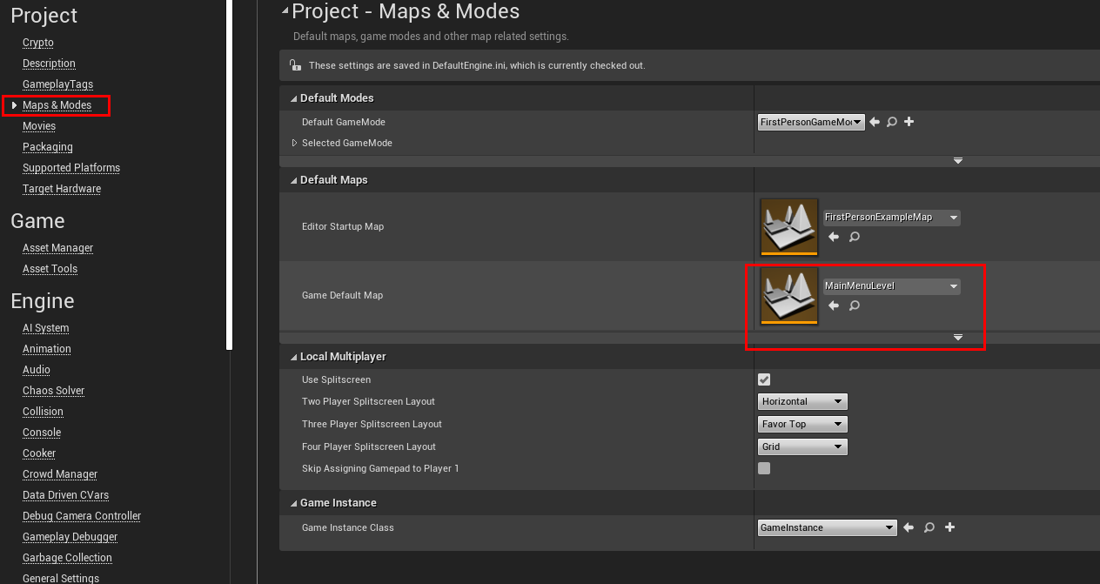Viewport: 1100px width, 584px height.
Task: Select Maps & Modes in the sidebar
Action: 57,105
